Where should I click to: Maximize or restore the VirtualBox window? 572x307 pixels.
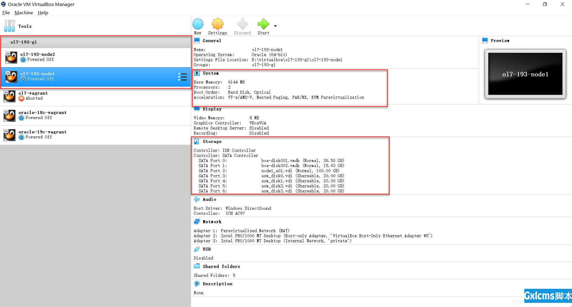coord(545,4)
